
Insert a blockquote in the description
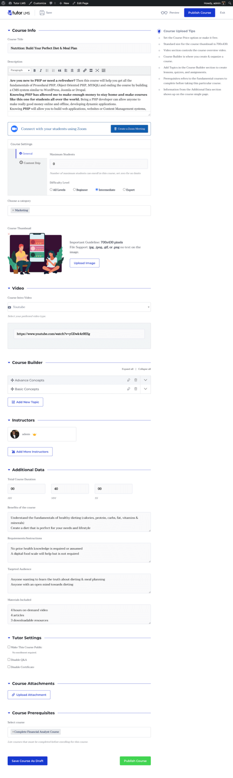tap(59, 71)
